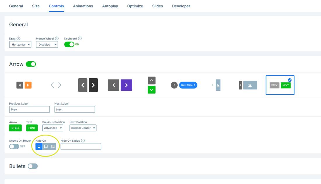Choose the Next Slide pill arrow style
The height and width of the screenshot is (184, 321).
[x=184, y=85]
